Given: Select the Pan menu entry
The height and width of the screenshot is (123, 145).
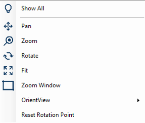Looking at the screenshot, I should (72, 26).
